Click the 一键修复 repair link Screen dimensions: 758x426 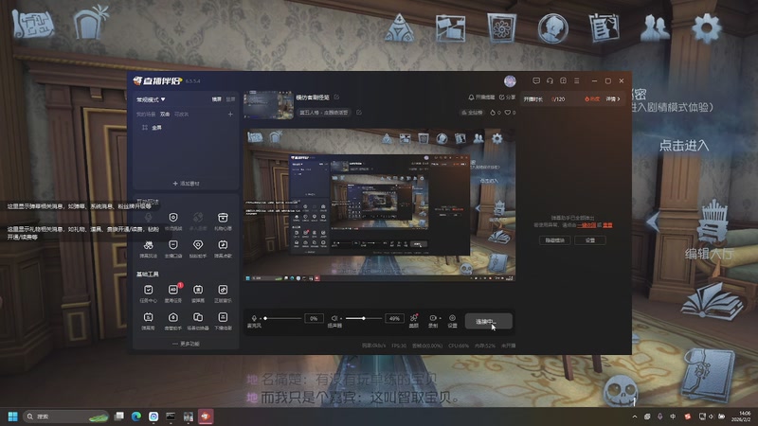coord(587,225)
